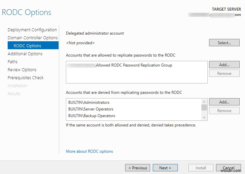This screenshot has height=174, width=245.
Task: Click scroll up arrow of denied list
Action: point(204,102)
